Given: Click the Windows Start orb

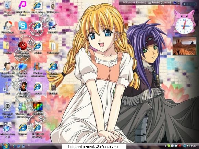Looking at the screenshot, I should pyautogui.click(x=5, y=146).
